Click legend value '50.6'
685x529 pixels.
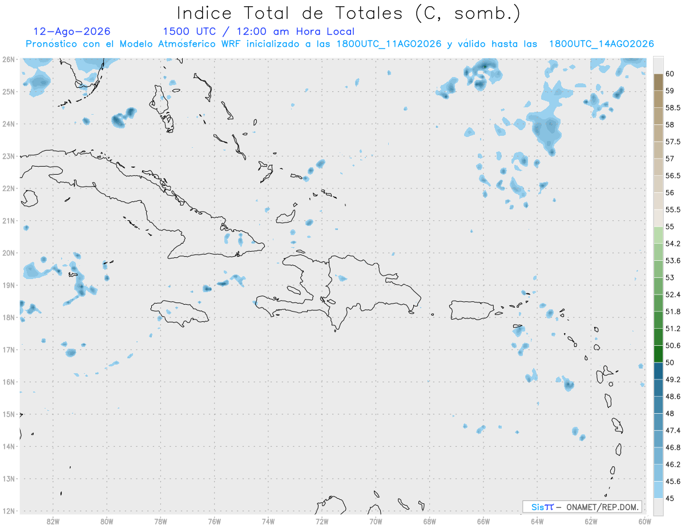(x=672, y=345)
